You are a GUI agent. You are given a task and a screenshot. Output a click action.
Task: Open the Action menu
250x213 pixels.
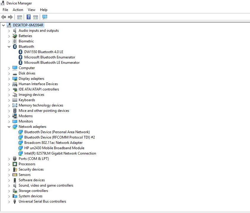[18, 10]
